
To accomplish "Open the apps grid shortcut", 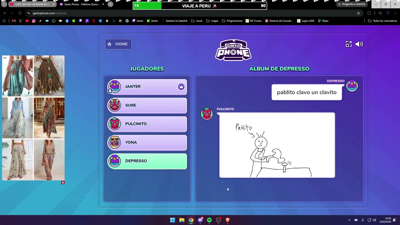I will click(4, 21).
